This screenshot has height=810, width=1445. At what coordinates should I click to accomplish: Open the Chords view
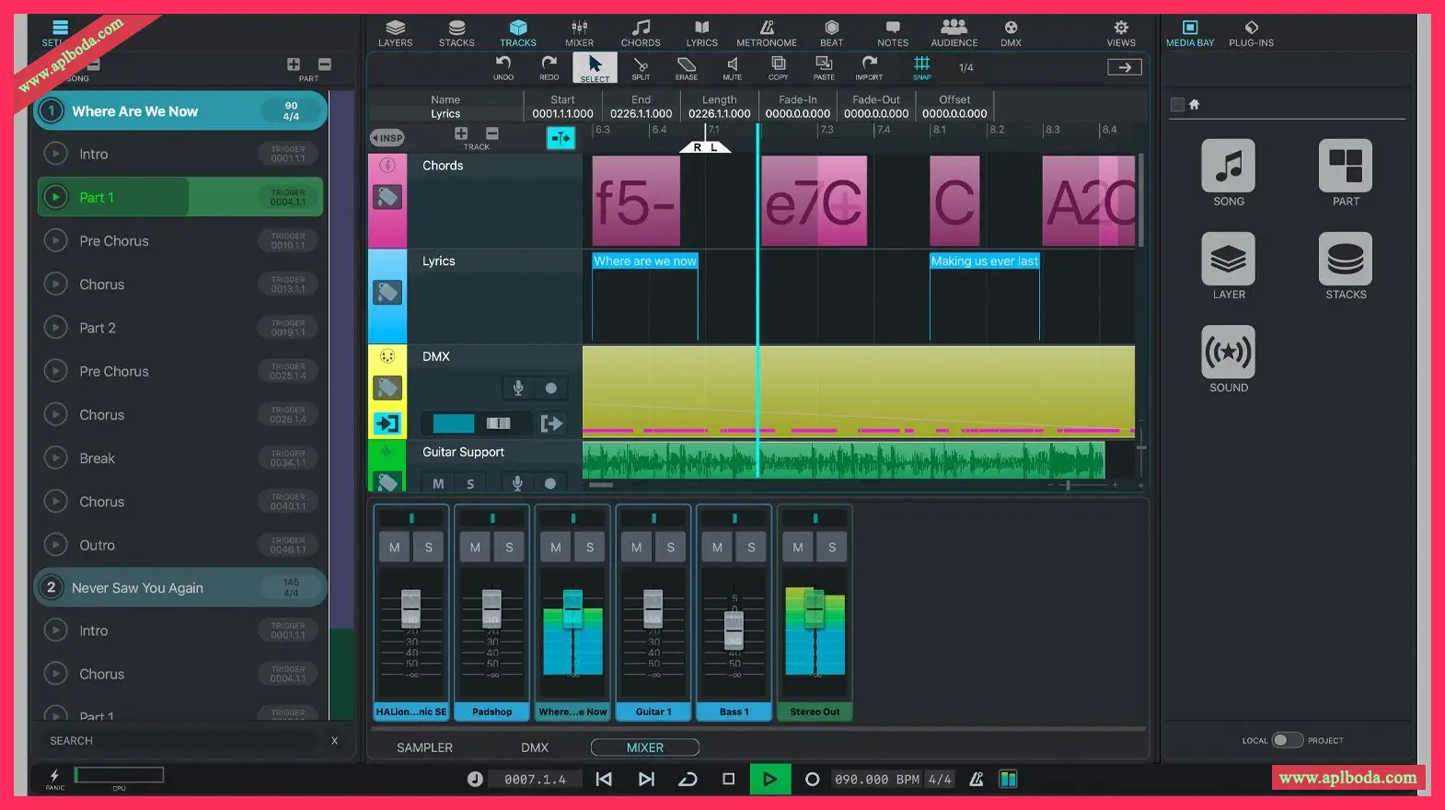coord(641,33)
